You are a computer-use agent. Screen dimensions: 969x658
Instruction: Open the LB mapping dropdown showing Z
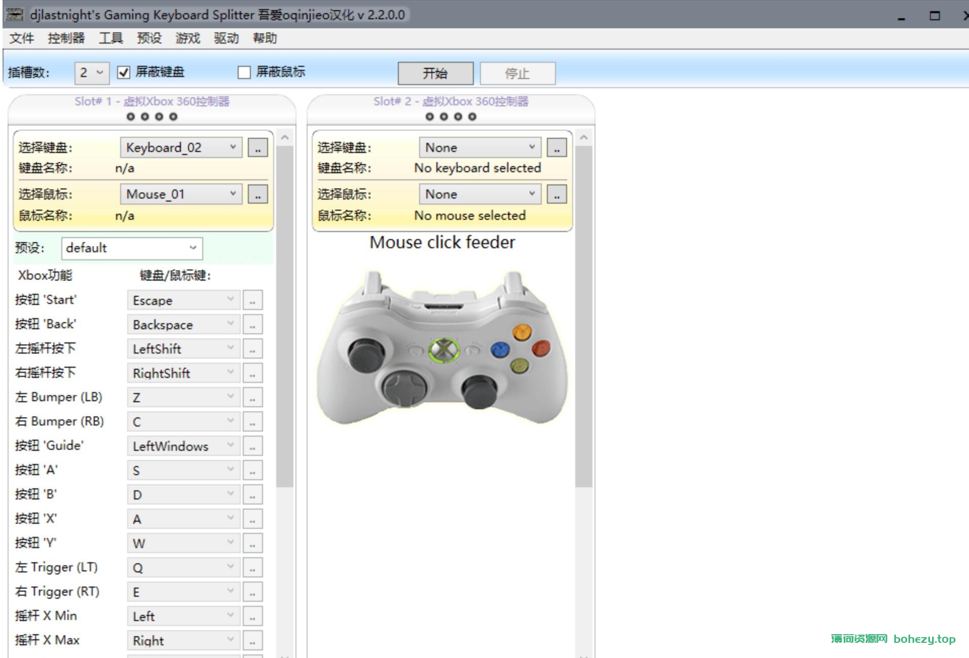183,397
